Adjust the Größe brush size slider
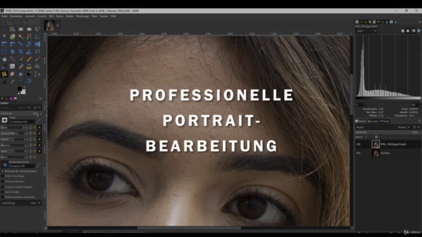Screen dimensions: 422x237 coord(16,127)
